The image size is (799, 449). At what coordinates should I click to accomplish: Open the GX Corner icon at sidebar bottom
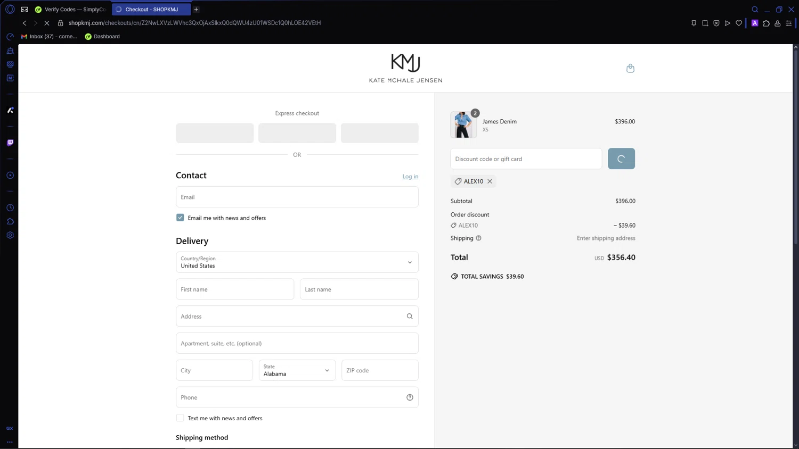tap(10, 428)
